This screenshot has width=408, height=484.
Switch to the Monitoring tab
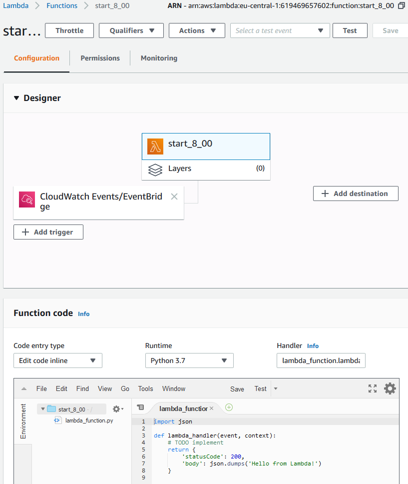[x=159, y=58]
